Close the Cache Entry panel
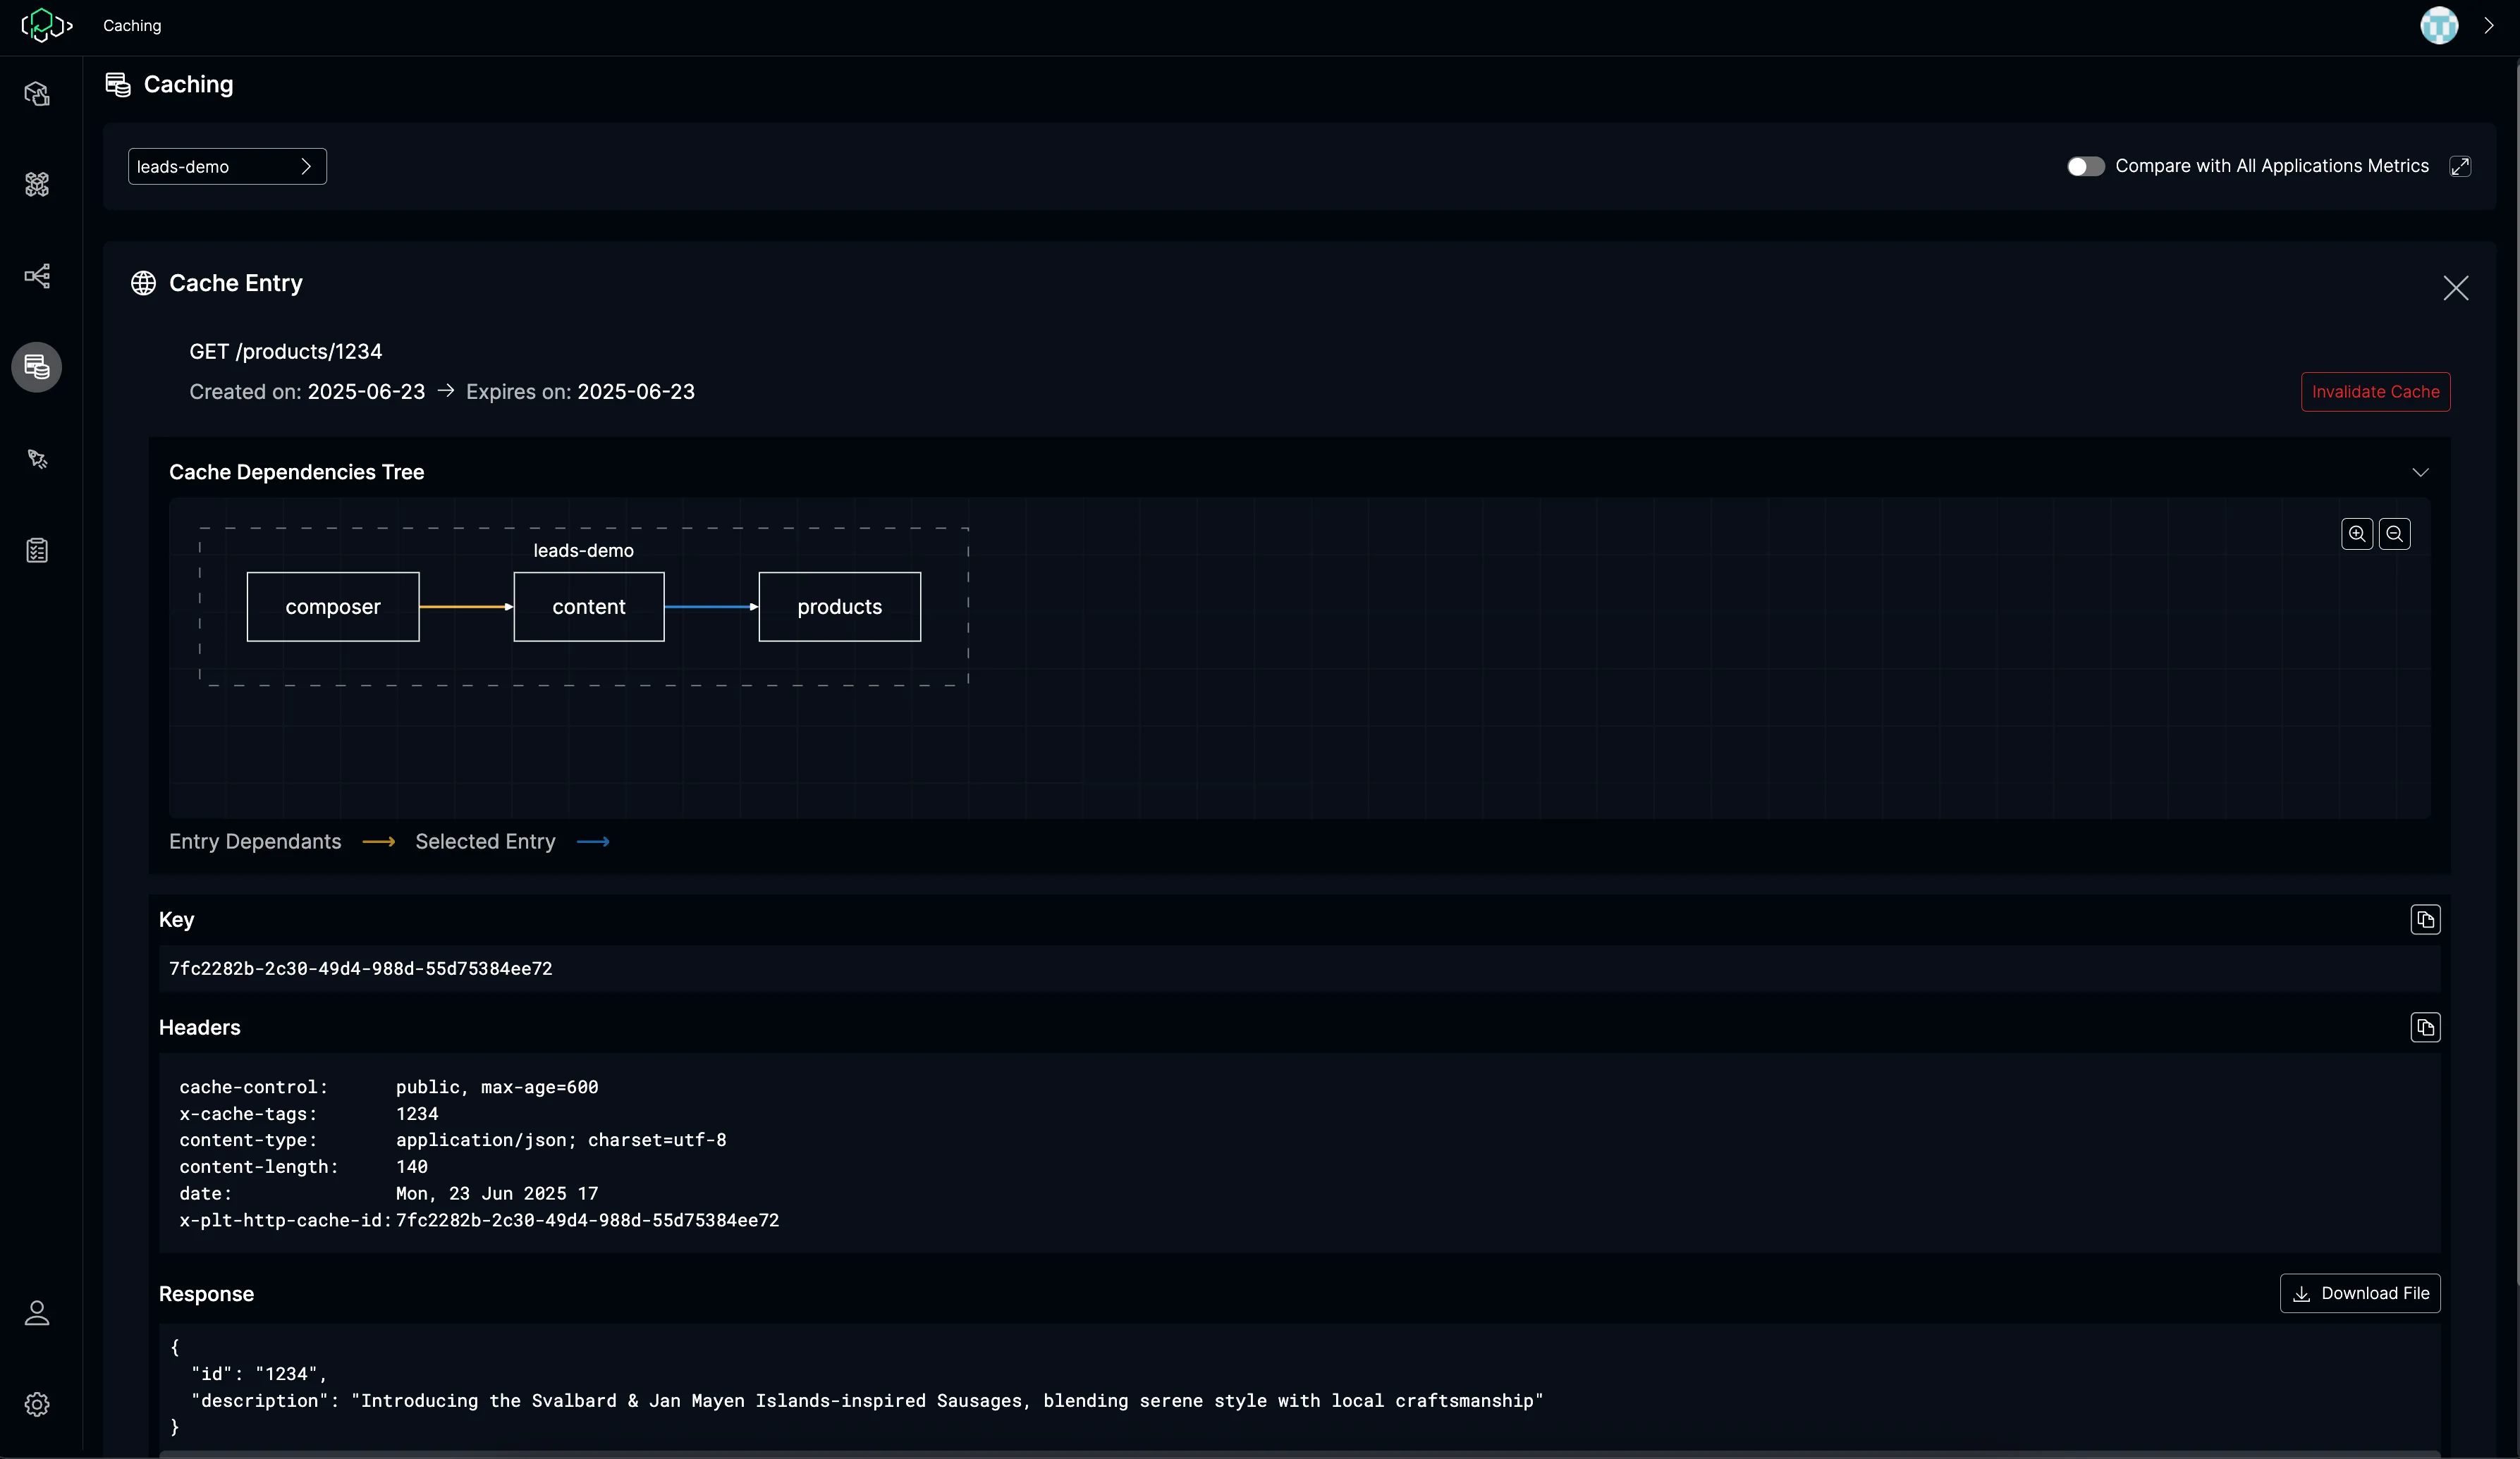The image size is (2520, 1459). pyautogui.click(x=2455, y=289)
